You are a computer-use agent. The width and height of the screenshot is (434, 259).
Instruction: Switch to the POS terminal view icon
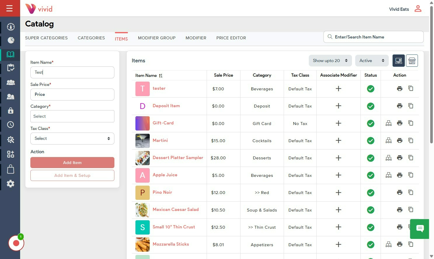tap(398, 61)
